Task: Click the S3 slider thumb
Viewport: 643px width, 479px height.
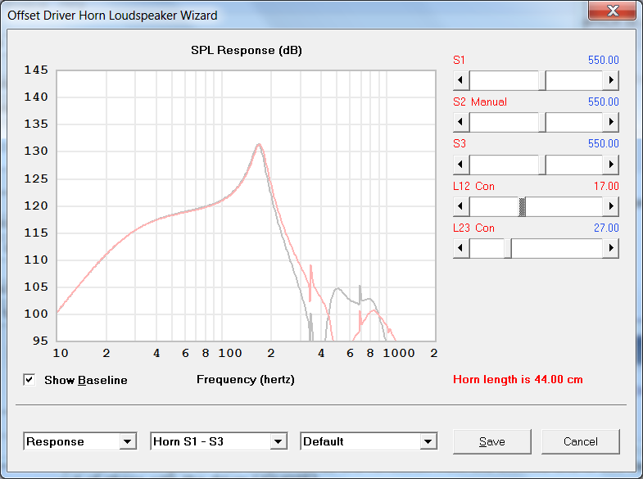Action: [x=542, y=165]
